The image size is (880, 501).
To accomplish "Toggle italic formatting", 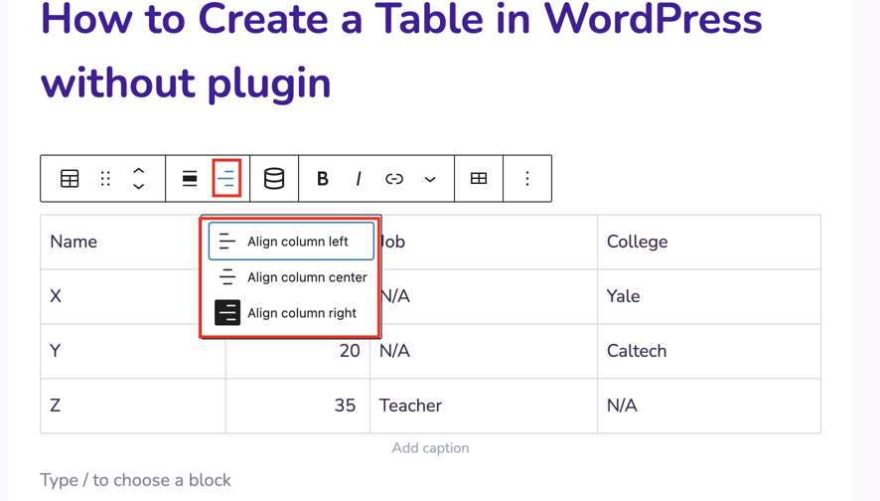I will tap(359, 179).
